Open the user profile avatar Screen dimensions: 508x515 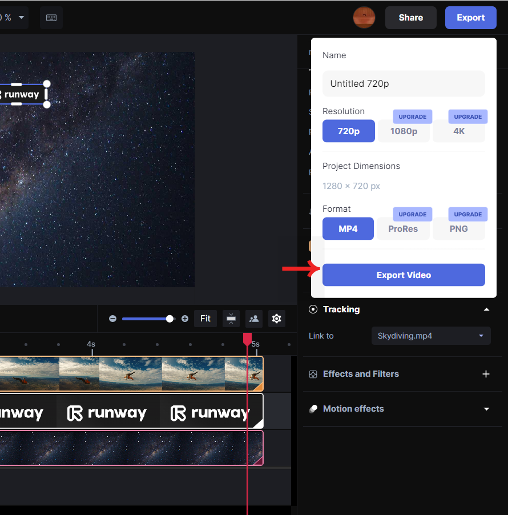coord(364,17)
